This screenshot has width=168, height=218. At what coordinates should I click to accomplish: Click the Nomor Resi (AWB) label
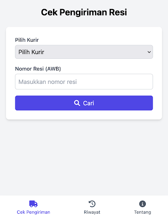38,69
